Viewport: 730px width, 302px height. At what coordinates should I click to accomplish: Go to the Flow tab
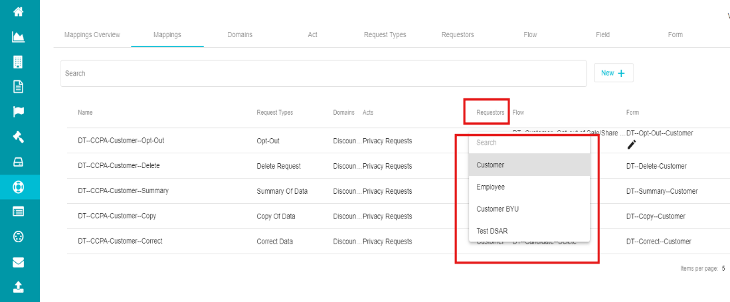coord(530,35)
